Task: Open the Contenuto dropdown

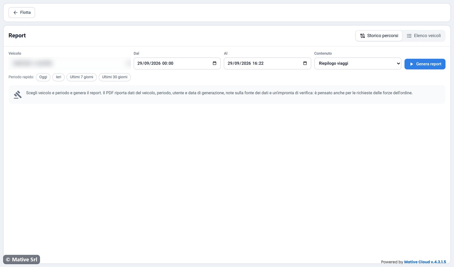Action: 358,63
